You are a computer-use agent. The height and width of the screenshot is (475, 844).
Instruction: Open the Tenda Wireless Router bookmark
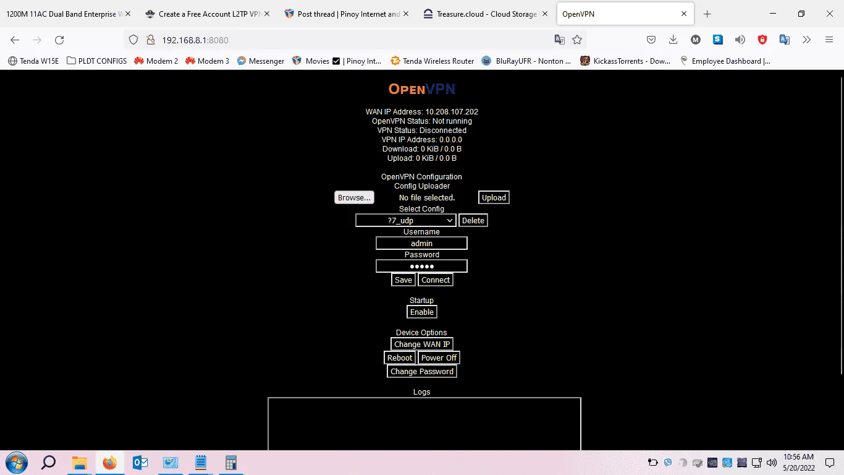(x=433, y=61)
